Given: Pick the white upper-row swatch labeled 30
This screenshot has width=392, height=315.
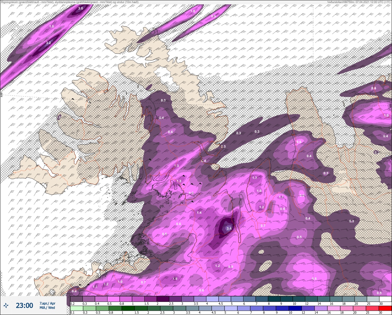Looking at the screenshot, I should coord(385,299).
